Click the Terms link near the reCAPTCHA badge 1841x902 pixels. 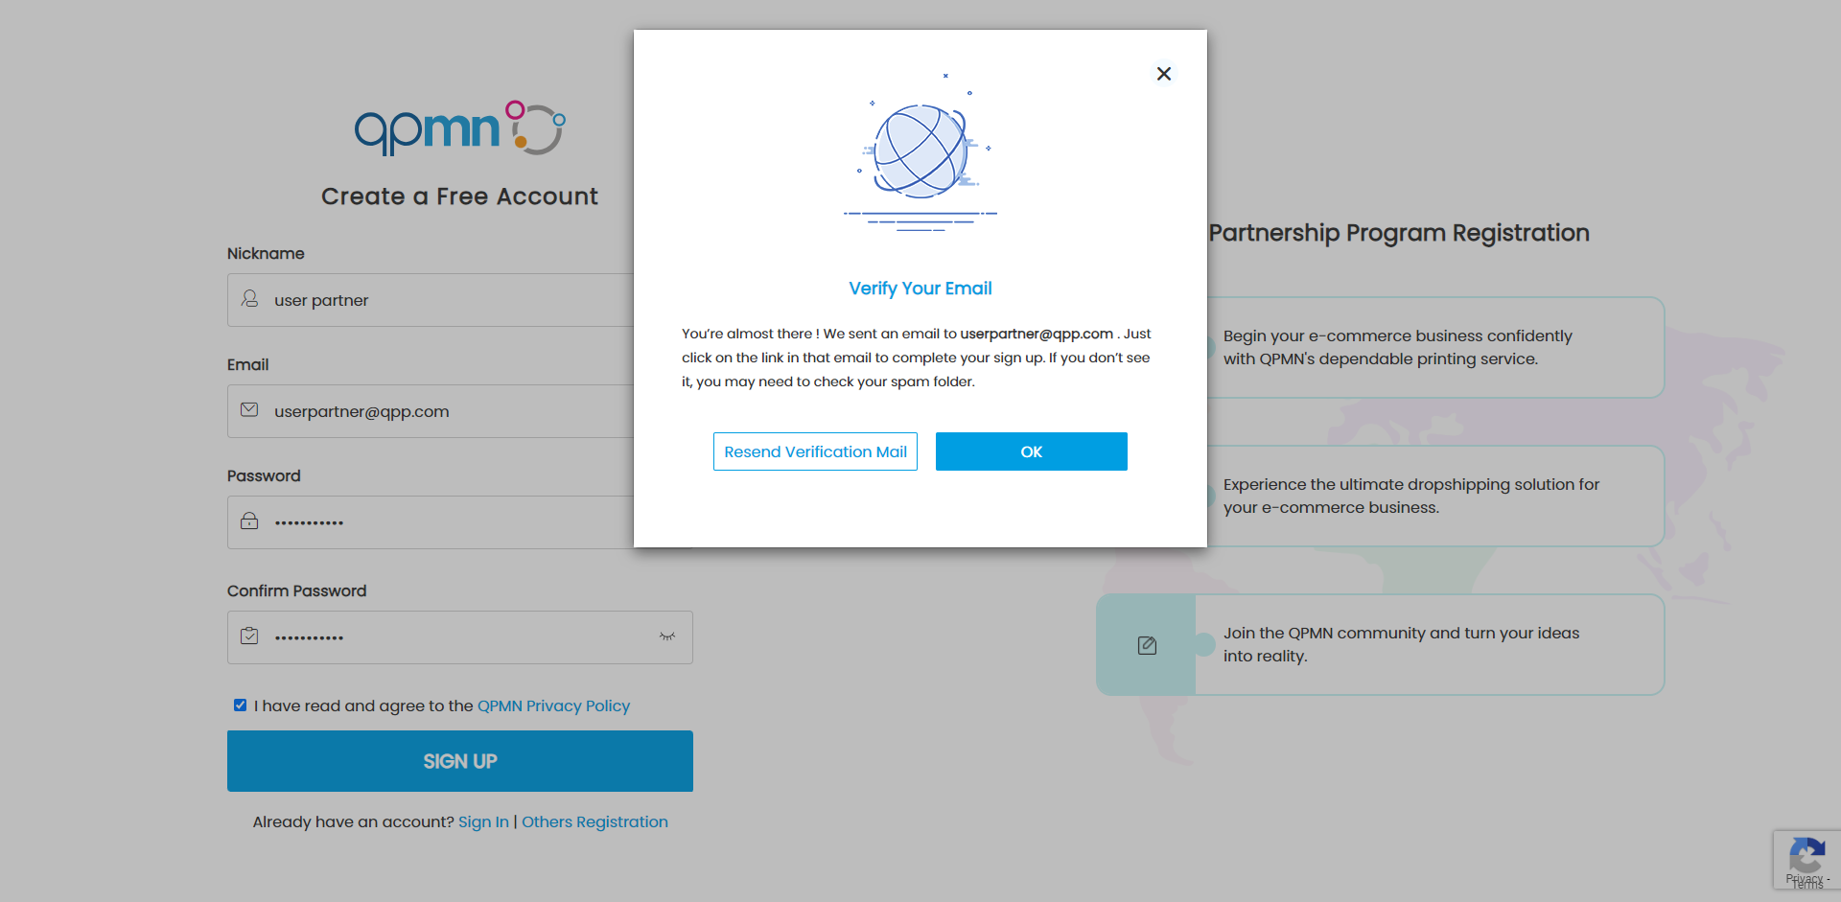pos(1810,885)
